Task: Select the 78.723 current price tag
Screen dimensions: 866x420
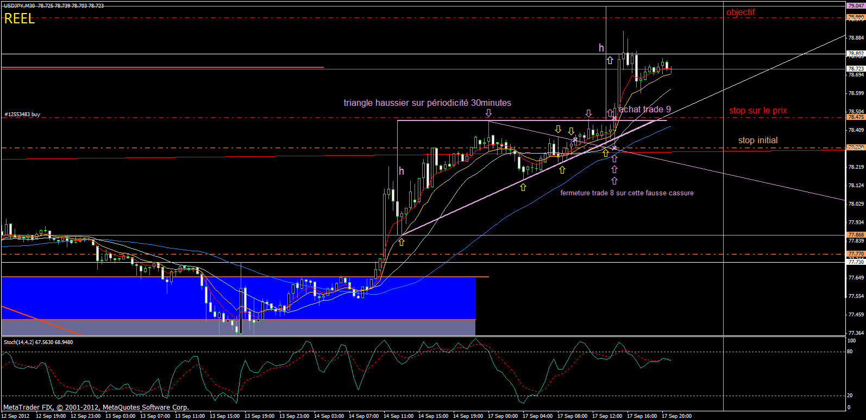Action: (x=856, y=69)
